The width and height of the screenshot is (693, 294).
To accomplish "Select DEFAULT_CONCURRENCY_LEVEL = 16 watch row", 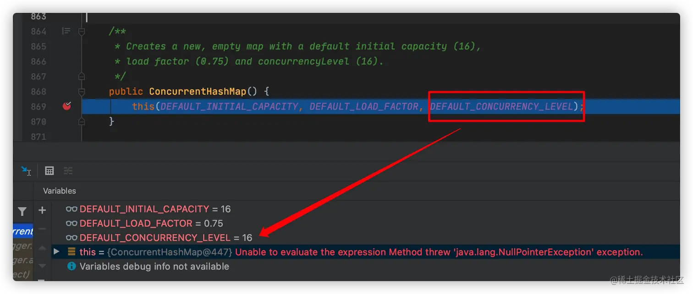I will pos(365,238).
